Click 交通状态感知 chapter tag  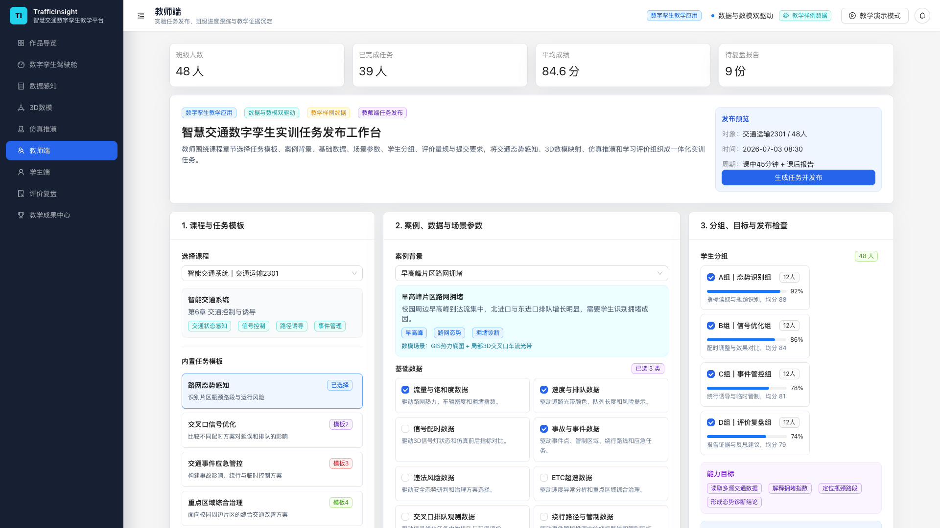(x=210, y=326)
